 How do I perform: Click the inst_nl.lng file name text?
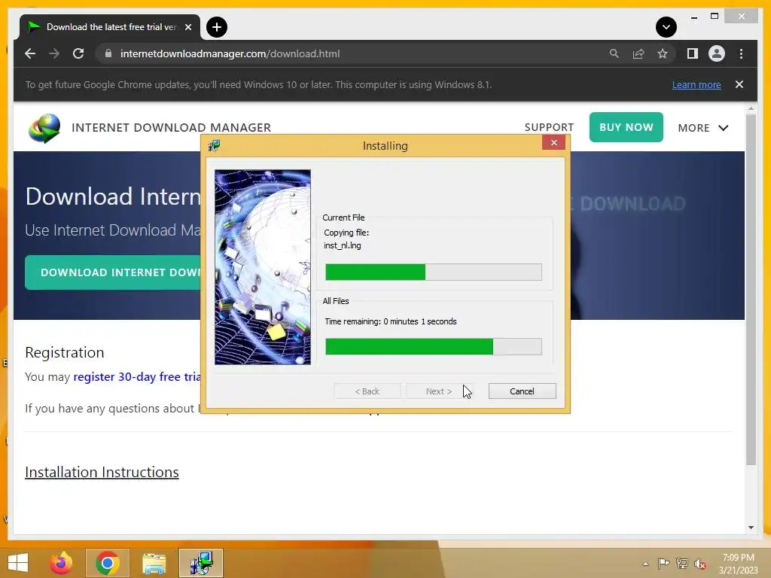tap(343, 245)
